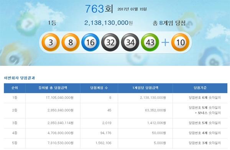Select the 2등 rank cell
230x150 pixels.
point(15,110)
